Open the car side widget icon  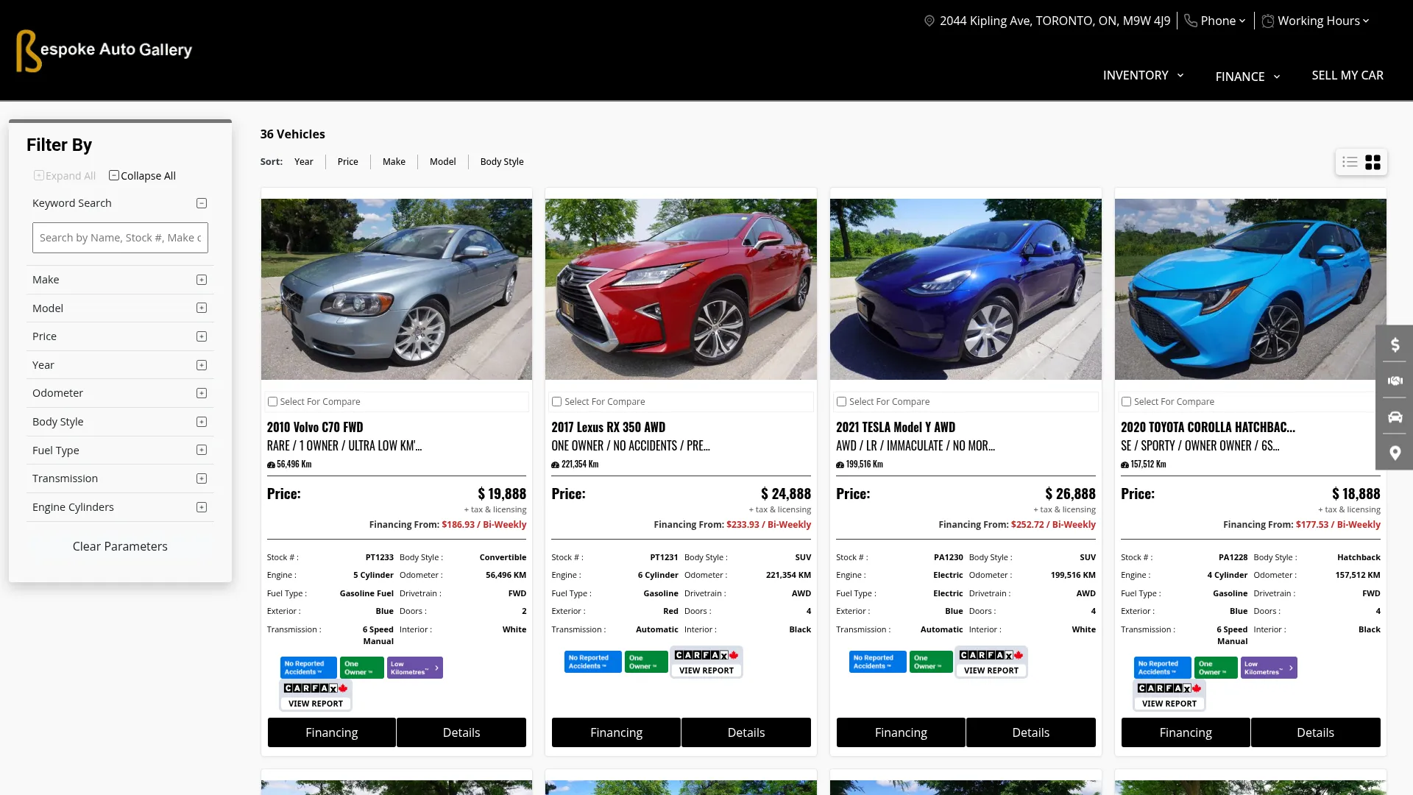pyautogui.click(x=1395, y=417)
